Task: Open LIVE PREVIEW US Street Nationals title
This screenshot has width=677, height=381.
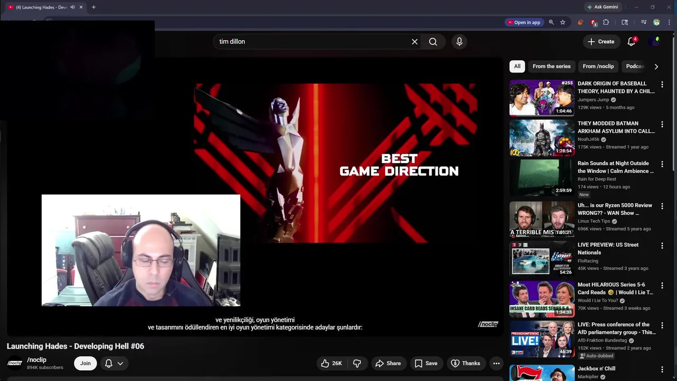Action: [608, 249]
